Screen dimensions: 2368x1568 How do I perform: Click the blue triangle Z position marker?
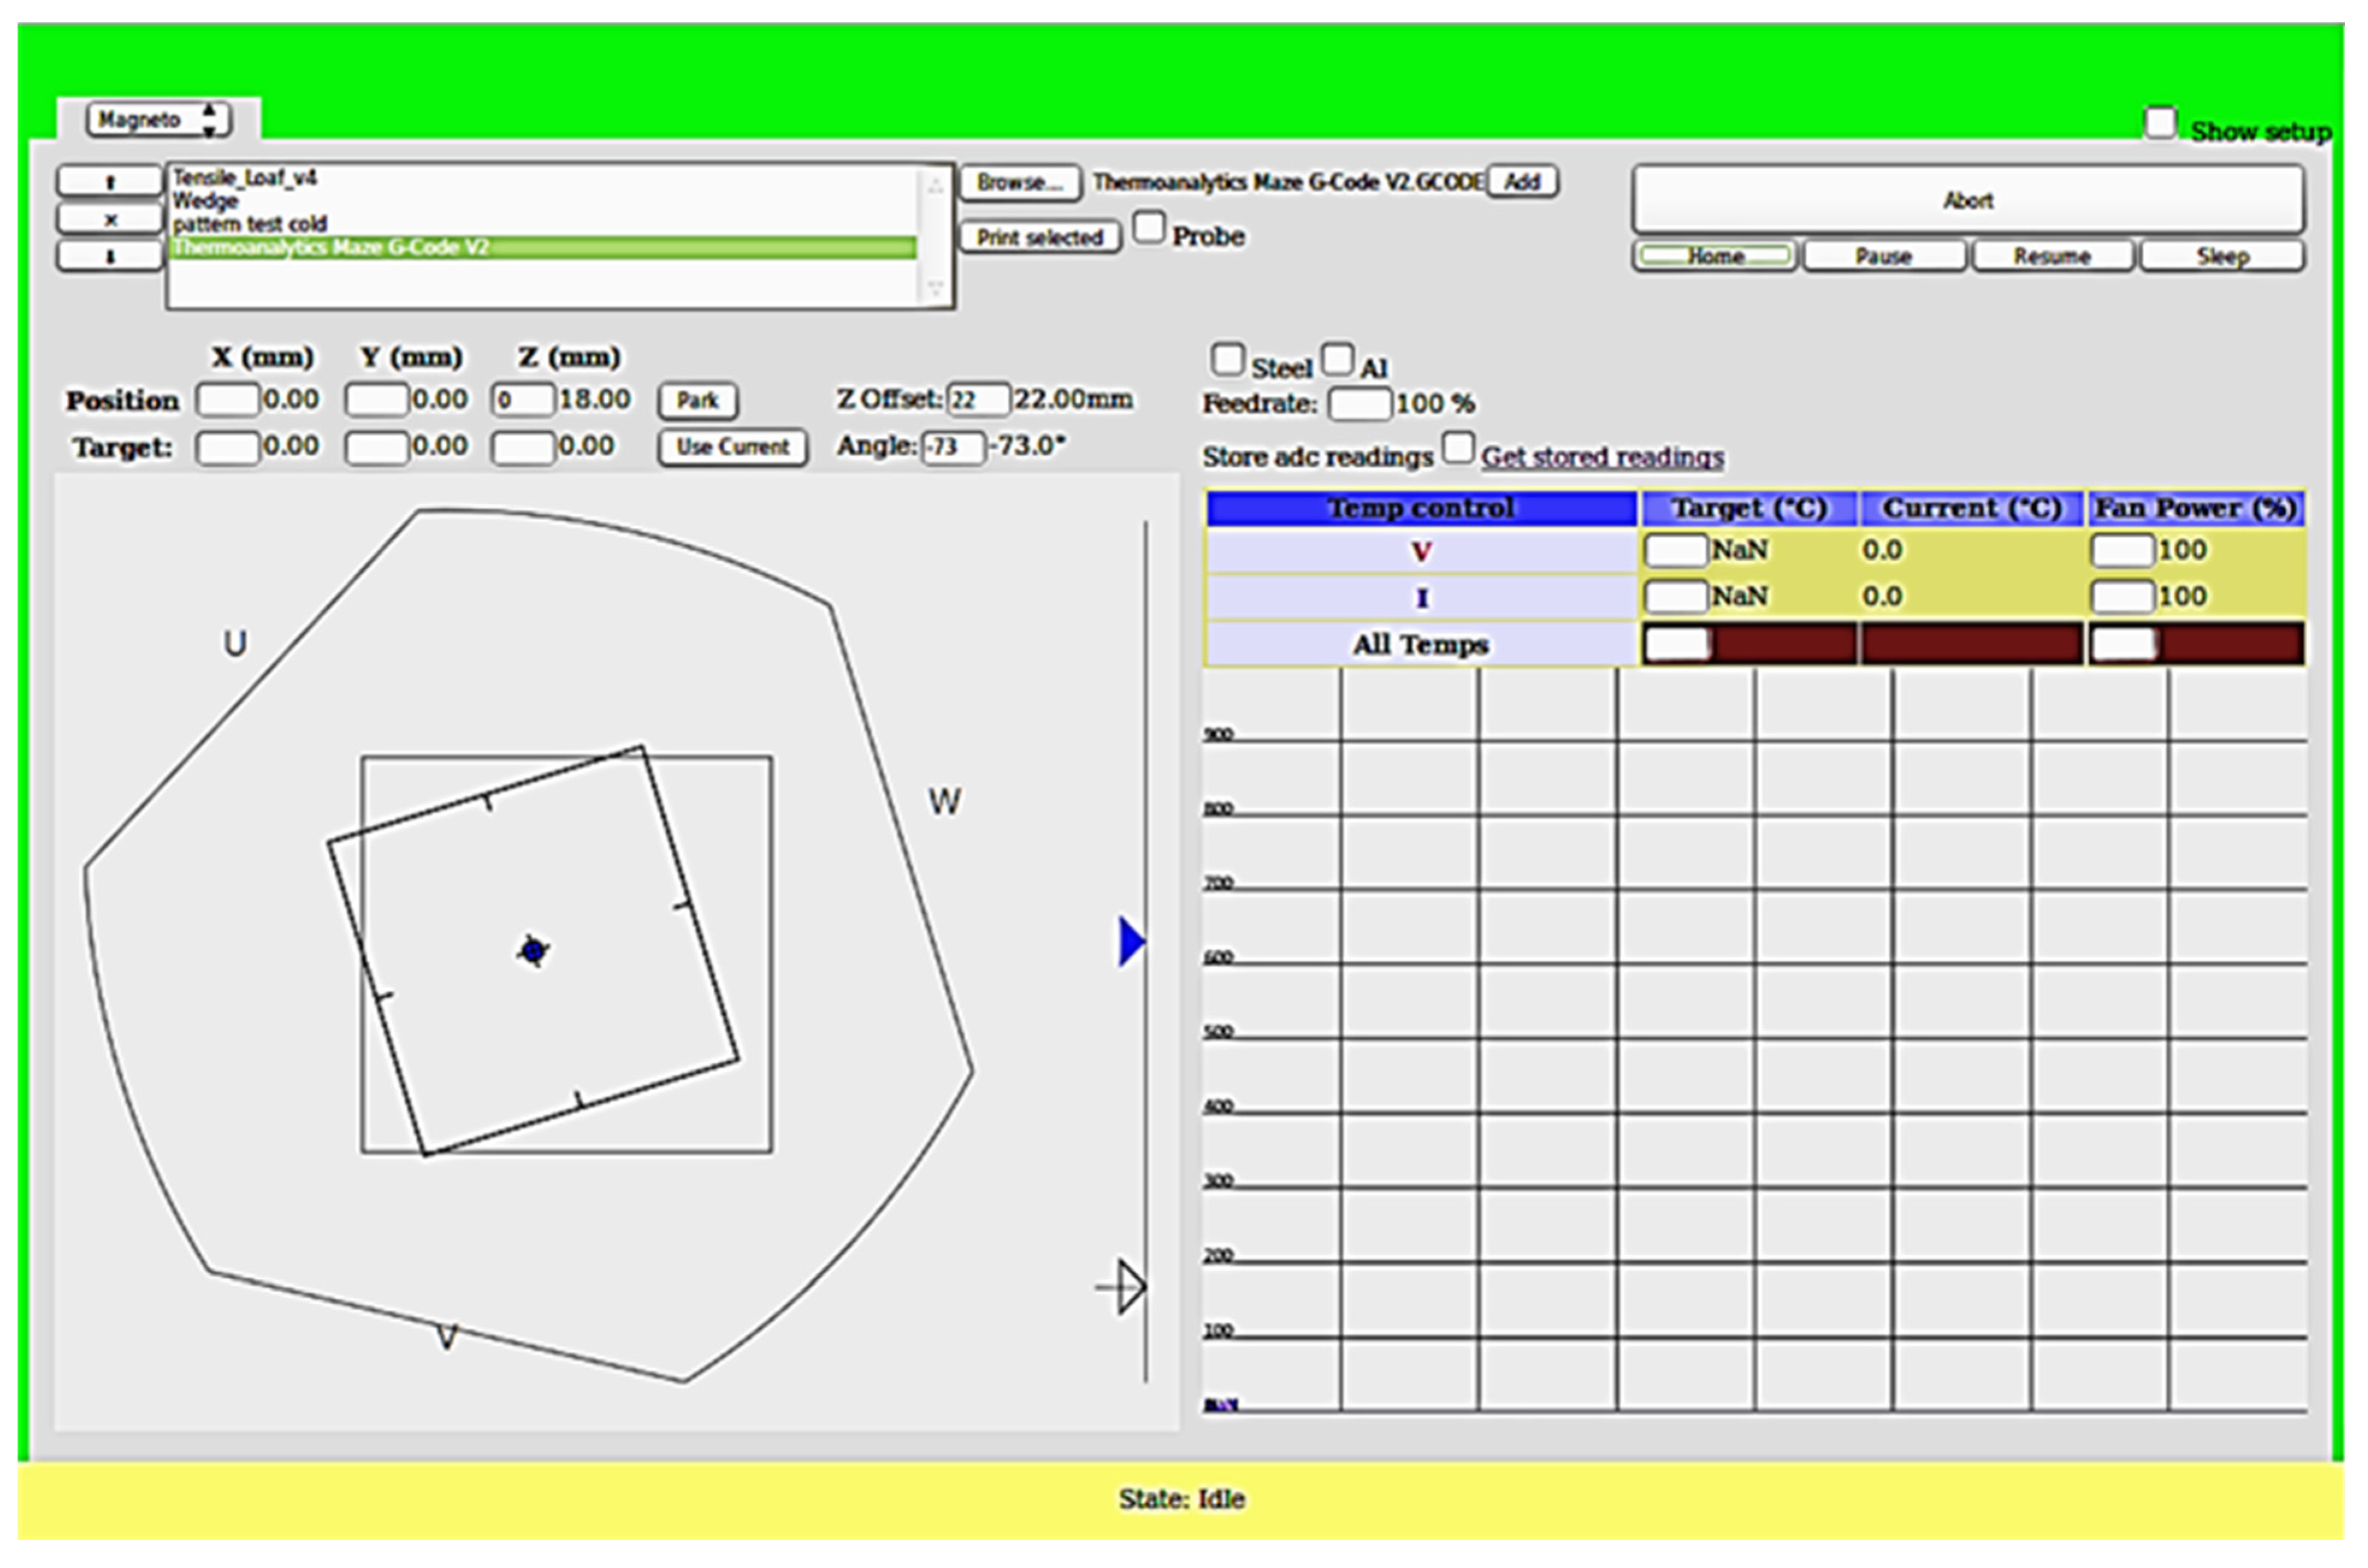pos(1130,942)
